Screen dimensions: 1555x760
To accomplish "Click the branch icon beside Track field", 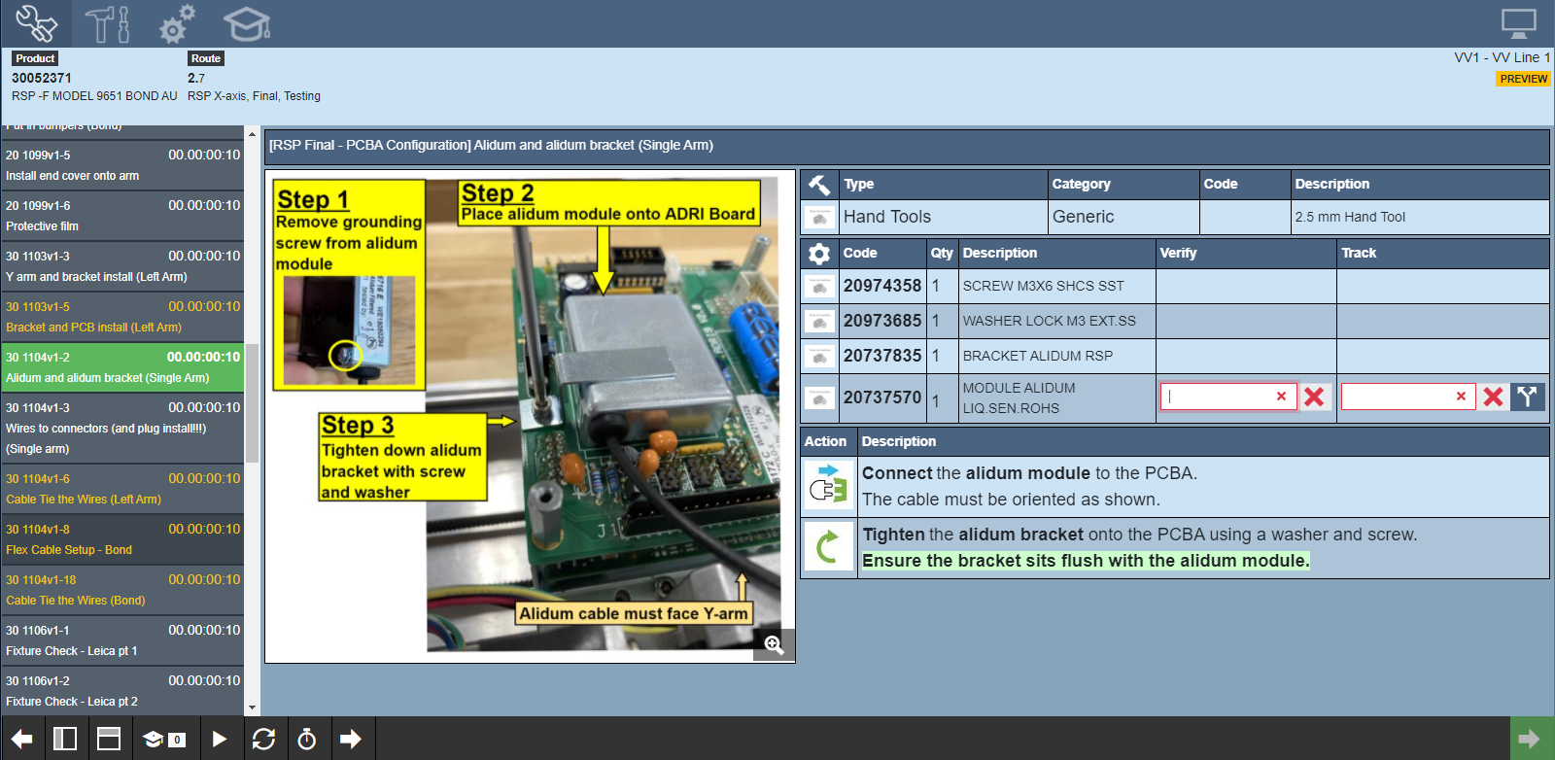I will (x=1528, y=397).
